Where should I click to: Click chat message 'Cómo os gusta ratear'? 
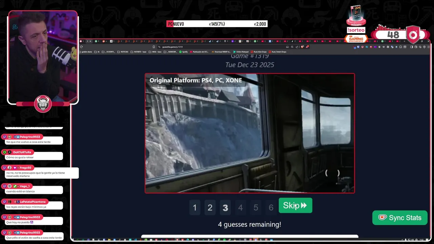pos(20,157)
